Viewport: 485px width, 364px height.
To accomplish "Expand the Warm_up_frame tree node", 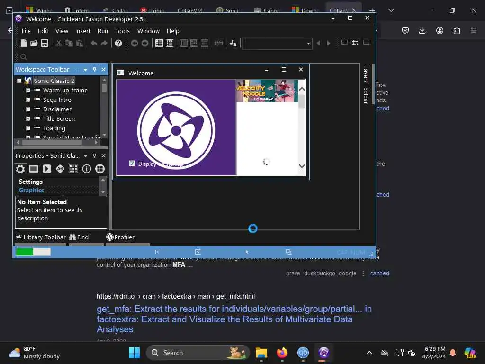I will (x=28, y=91).
